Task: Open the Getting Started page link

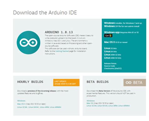Action: click(62, 51)
